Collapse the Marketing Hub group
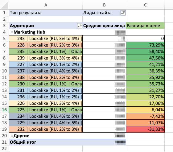 pos(12,32)
